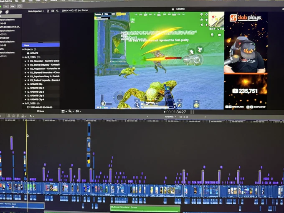284x213 pixels.
Task: Click the connect clip to storyline button
Action: pos(9,116)
